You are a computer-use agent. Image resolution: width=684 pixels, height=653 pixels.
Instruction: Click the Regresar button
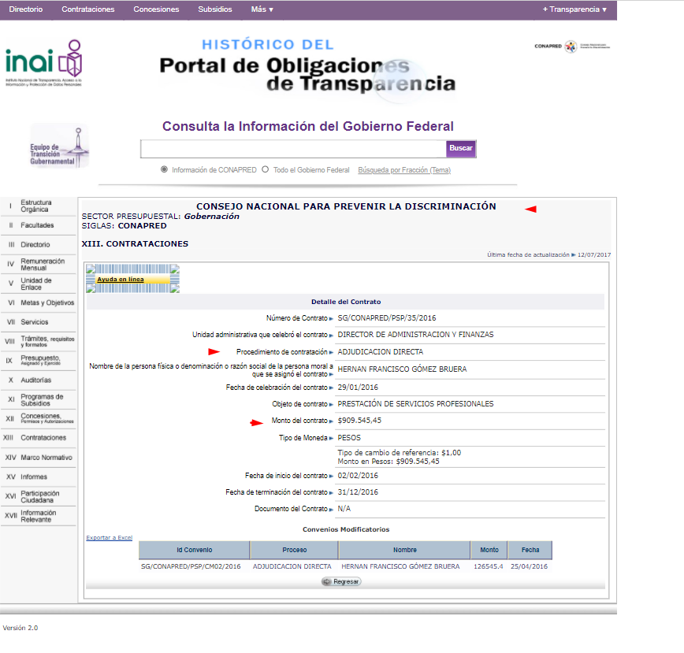pyautogui.click(x=341, y=581)
